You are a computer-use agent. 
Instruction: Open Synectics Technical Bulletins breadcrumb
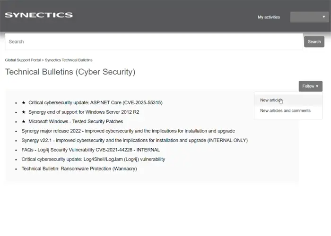click(x=69, y=60)
